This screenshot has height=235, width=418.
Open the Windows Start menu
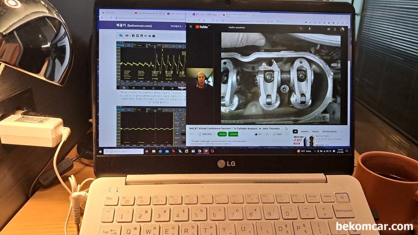click(100, 151)
